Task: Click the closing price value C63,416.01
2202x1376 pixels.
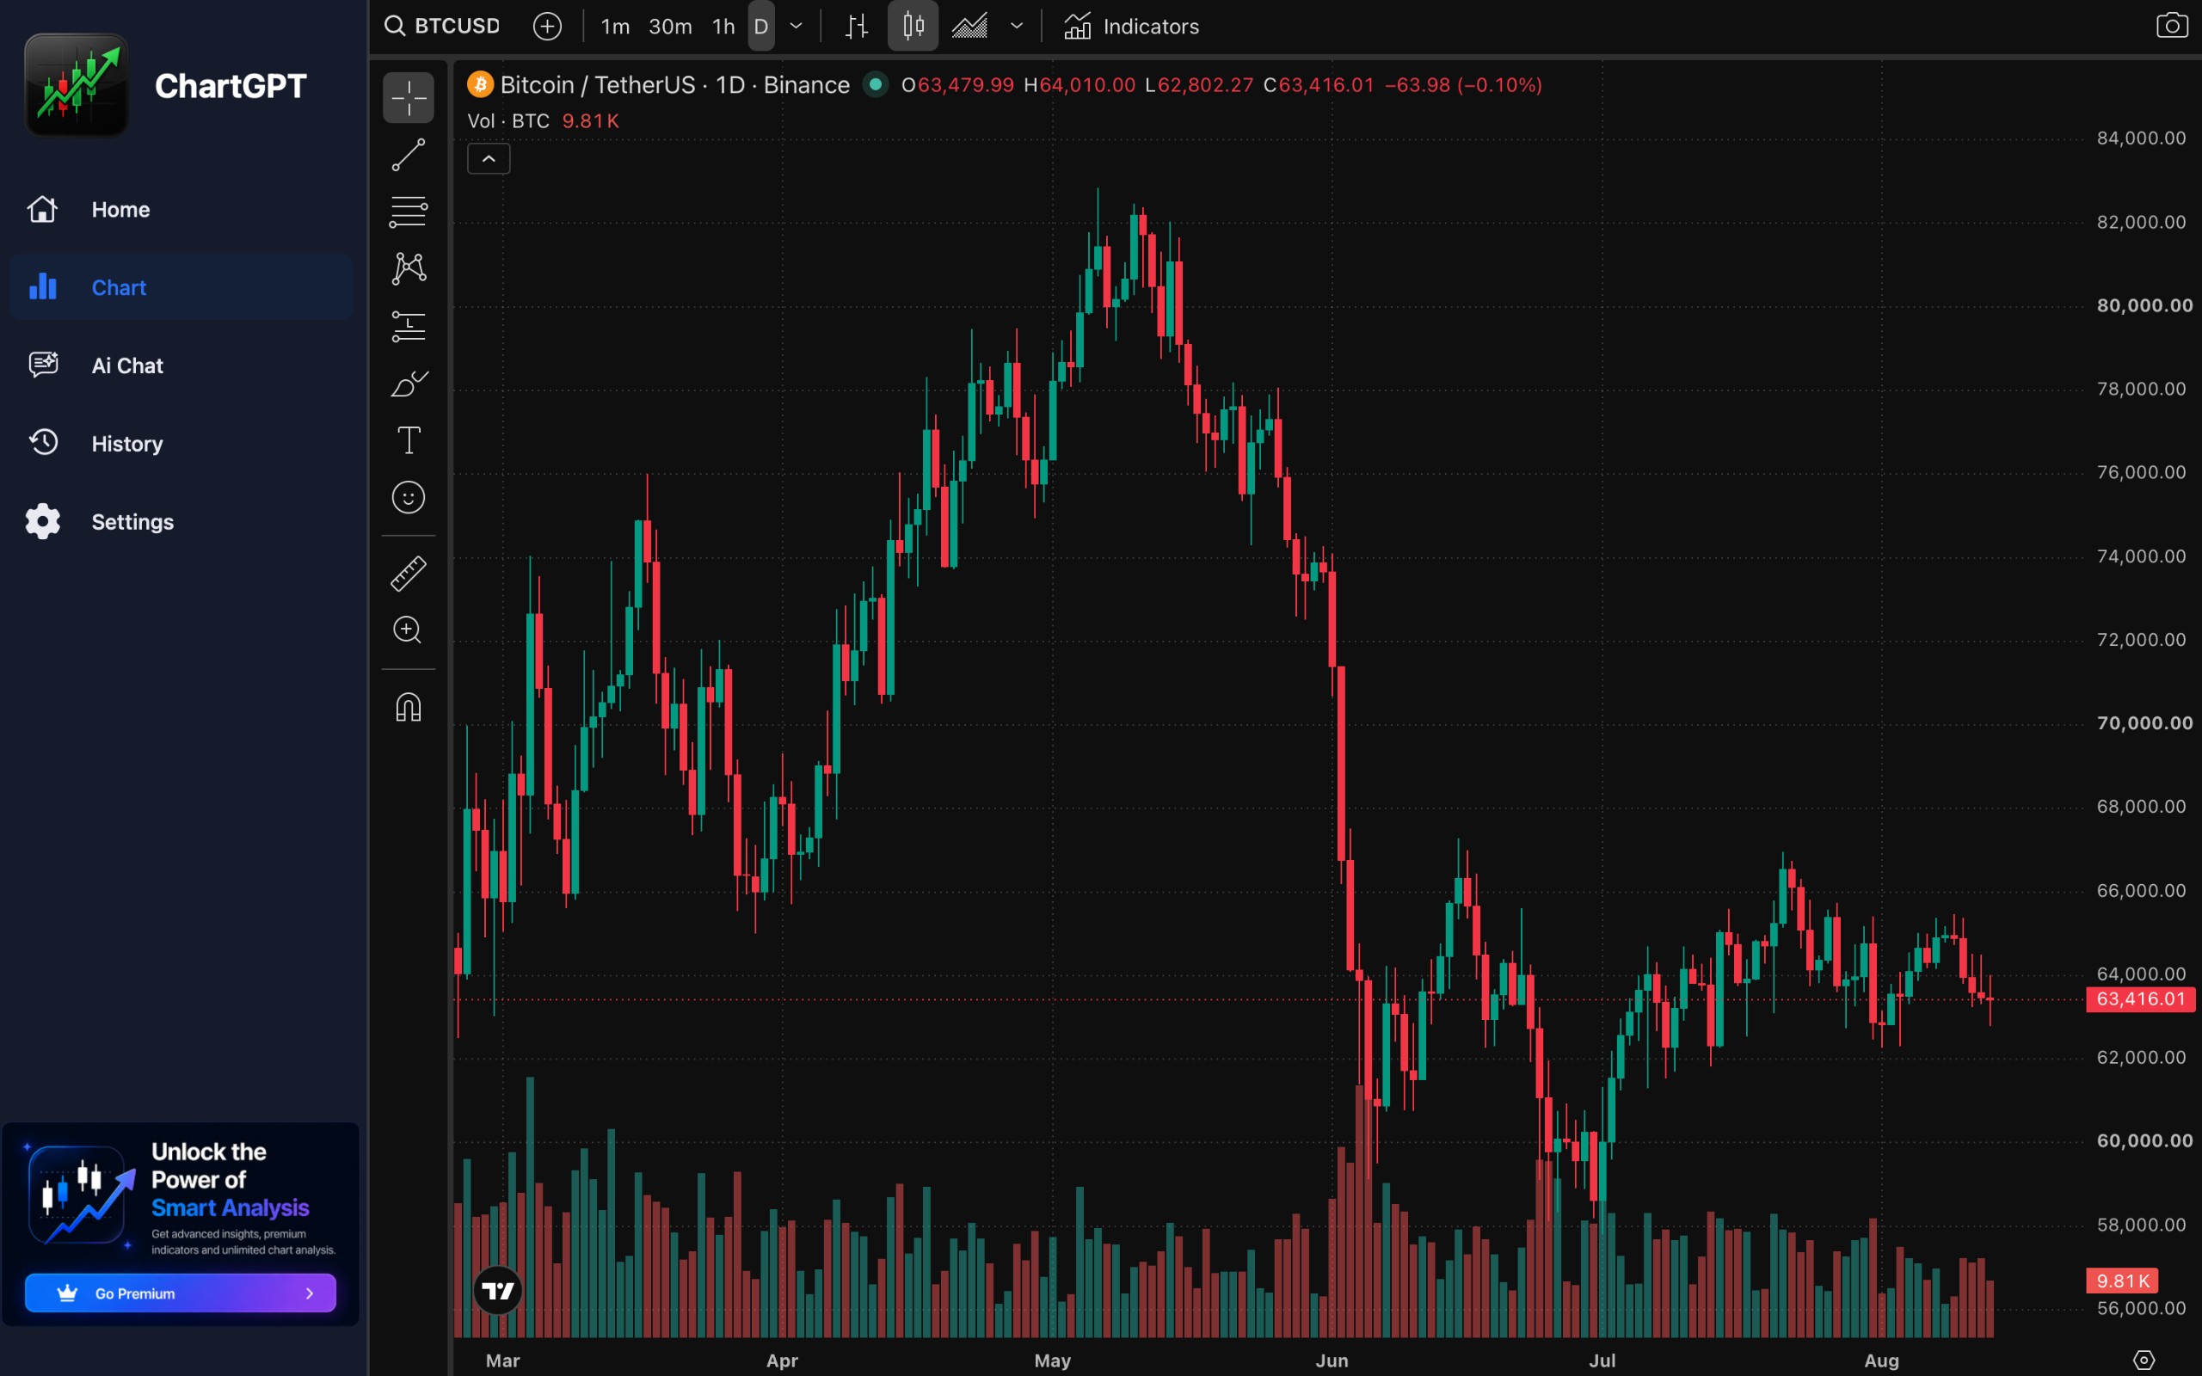Action: [1319, 84]
